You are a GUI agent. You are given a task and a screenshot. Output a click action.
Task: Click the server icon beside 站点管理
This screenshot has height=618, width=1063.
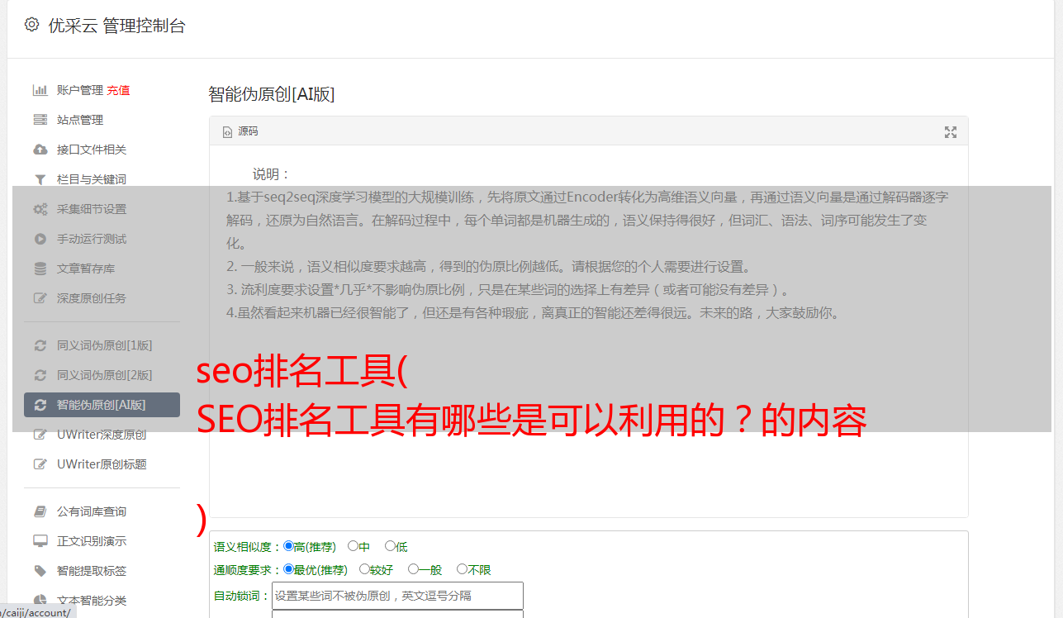(40, 120)
